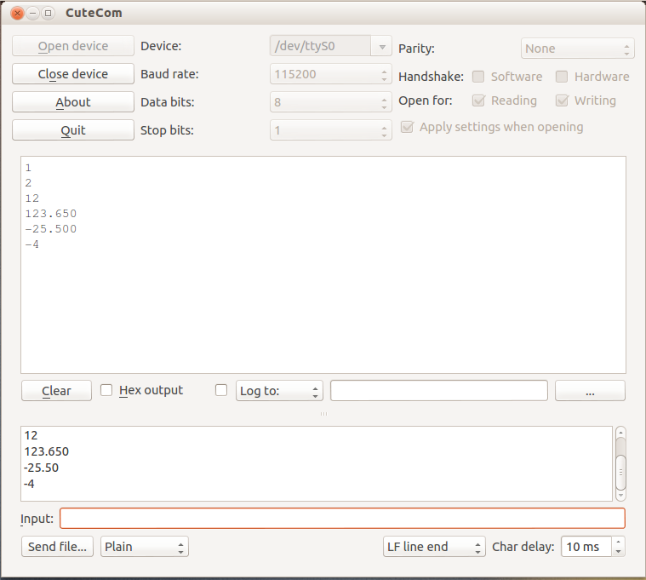646x580 pixels.
Task: Enable the logging checkbox beside Log to
Action: pyautogui.click(x=221, y=390)
